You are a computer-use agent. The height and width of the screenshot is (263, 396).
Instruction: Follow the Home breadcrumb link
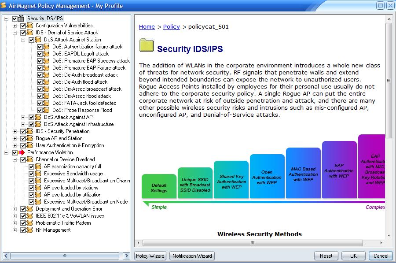click(x=147, y=26)
